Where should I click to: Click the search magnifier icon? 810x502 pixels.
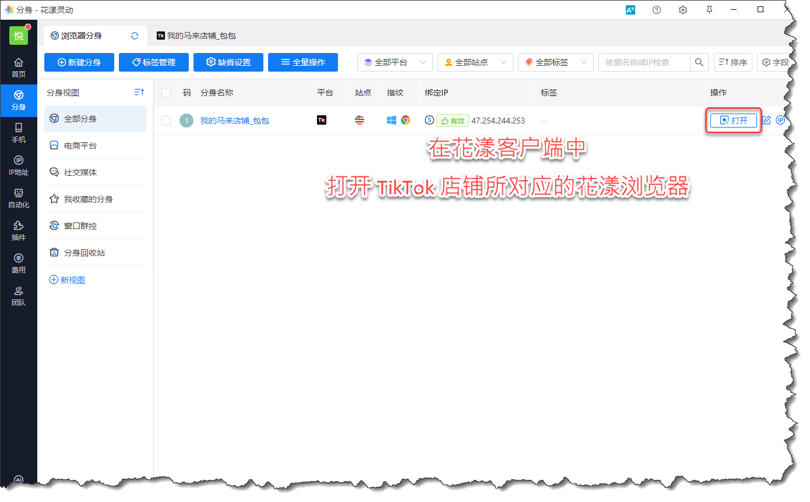(x=699, y=62)
